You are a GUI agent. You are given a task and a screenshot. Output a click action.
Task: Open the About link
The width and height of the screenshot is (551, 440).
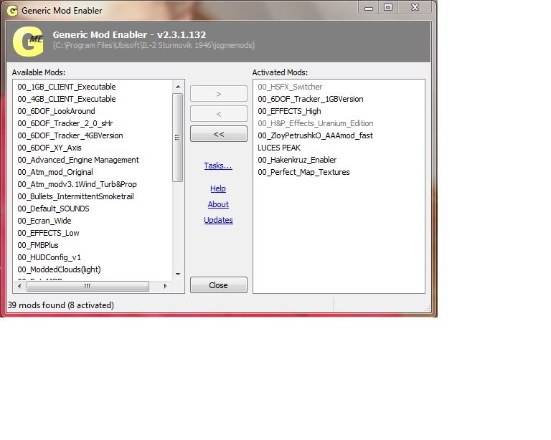(x=218, y=204)
